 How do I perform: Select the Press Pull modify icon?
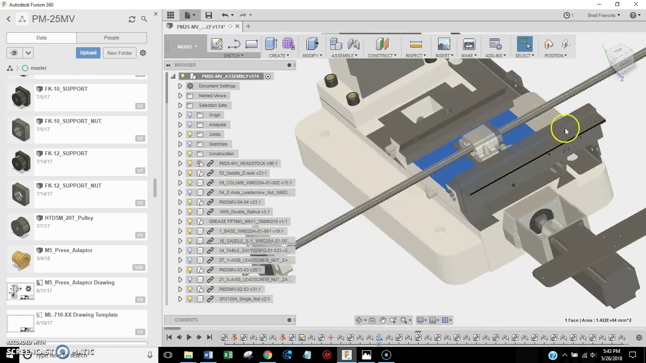tap(312, 44)
